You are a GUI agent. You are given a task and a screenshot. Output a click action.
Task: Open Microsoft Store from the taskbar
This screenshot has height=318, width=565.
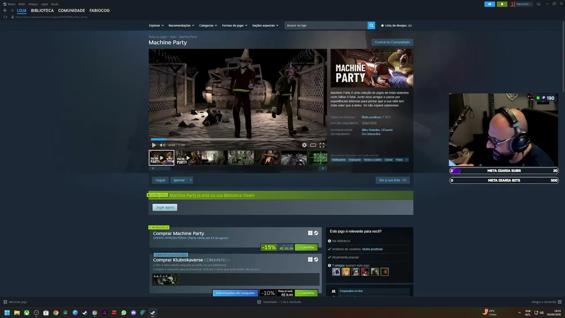[x=46, y=313]
